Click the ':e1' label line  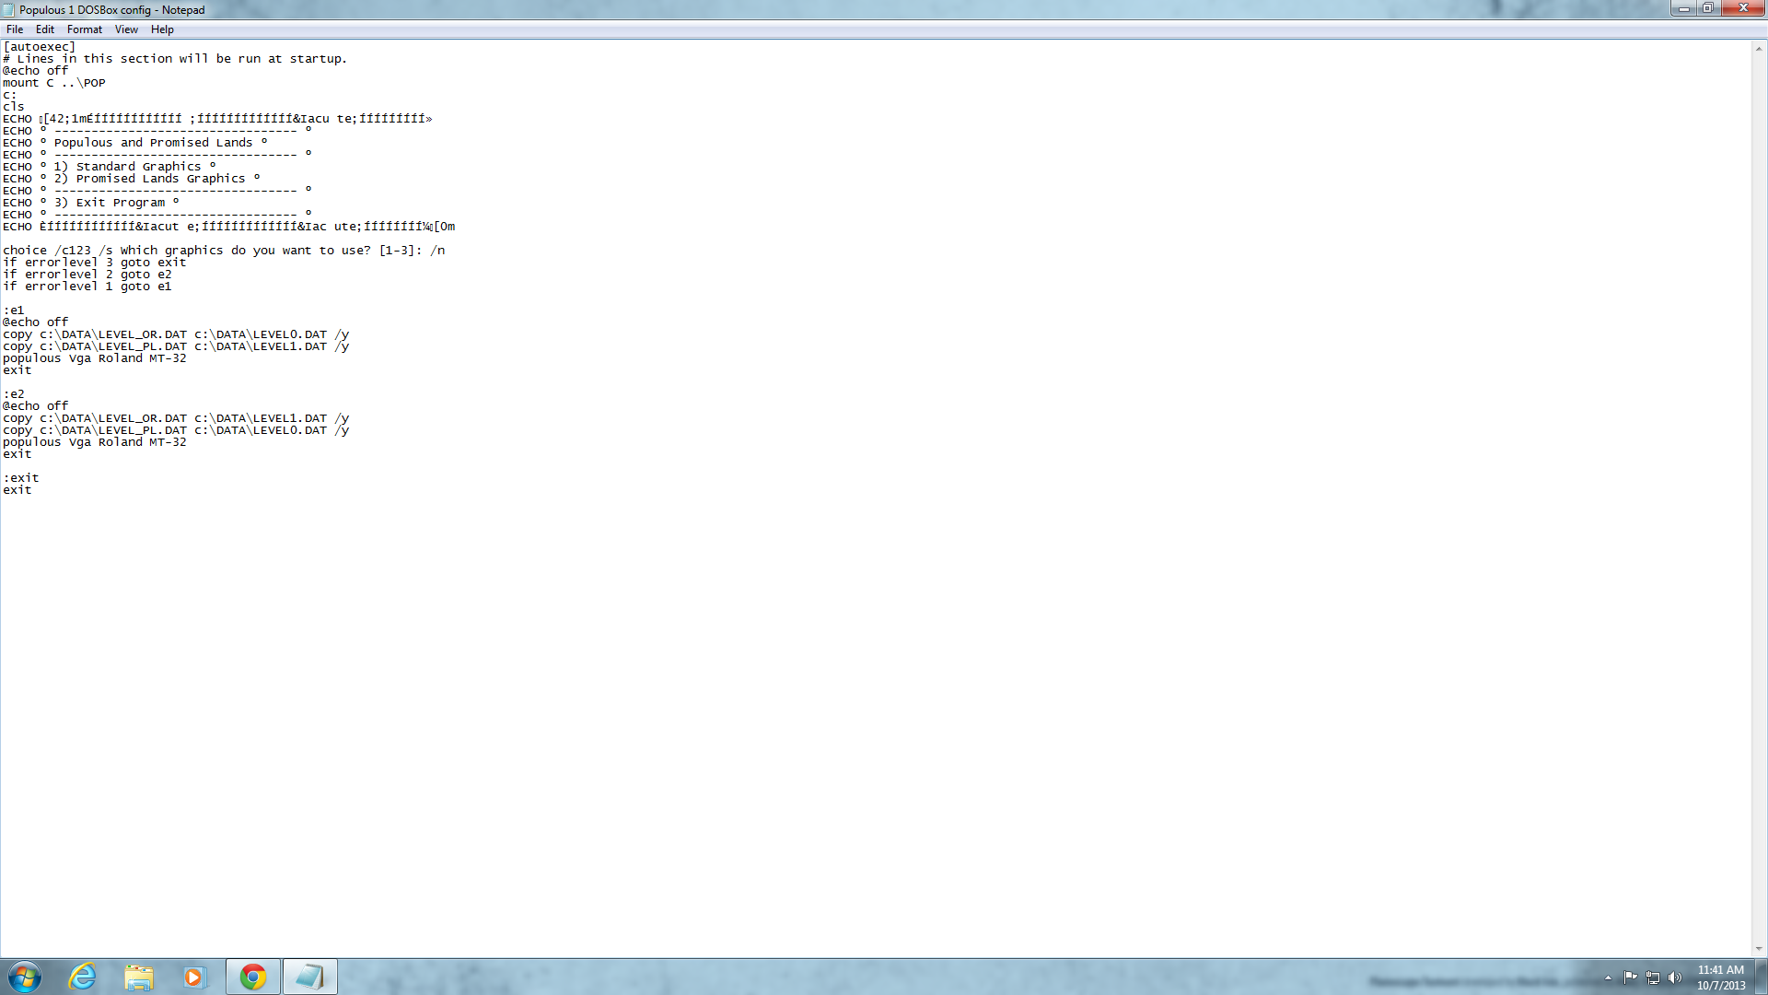click(x=14, y=310)
